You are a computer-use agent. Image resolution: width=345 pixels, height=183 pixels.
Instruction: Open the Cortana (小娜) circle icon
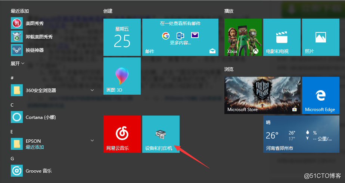pyautogui.click(x=17, y=117)
